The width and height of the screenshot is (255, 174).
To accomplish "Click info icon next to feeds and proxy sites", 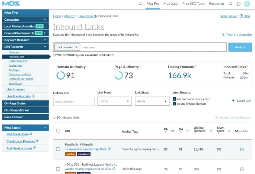I will tap(210, 98).
